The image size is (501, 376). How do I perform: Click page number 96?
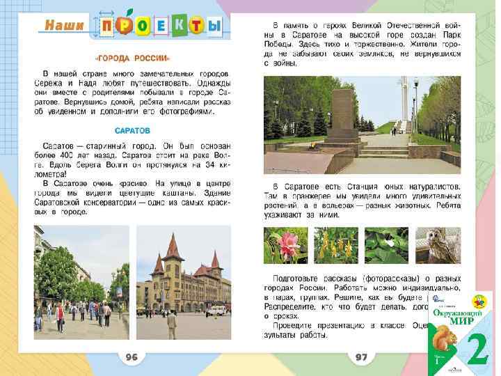132,357
